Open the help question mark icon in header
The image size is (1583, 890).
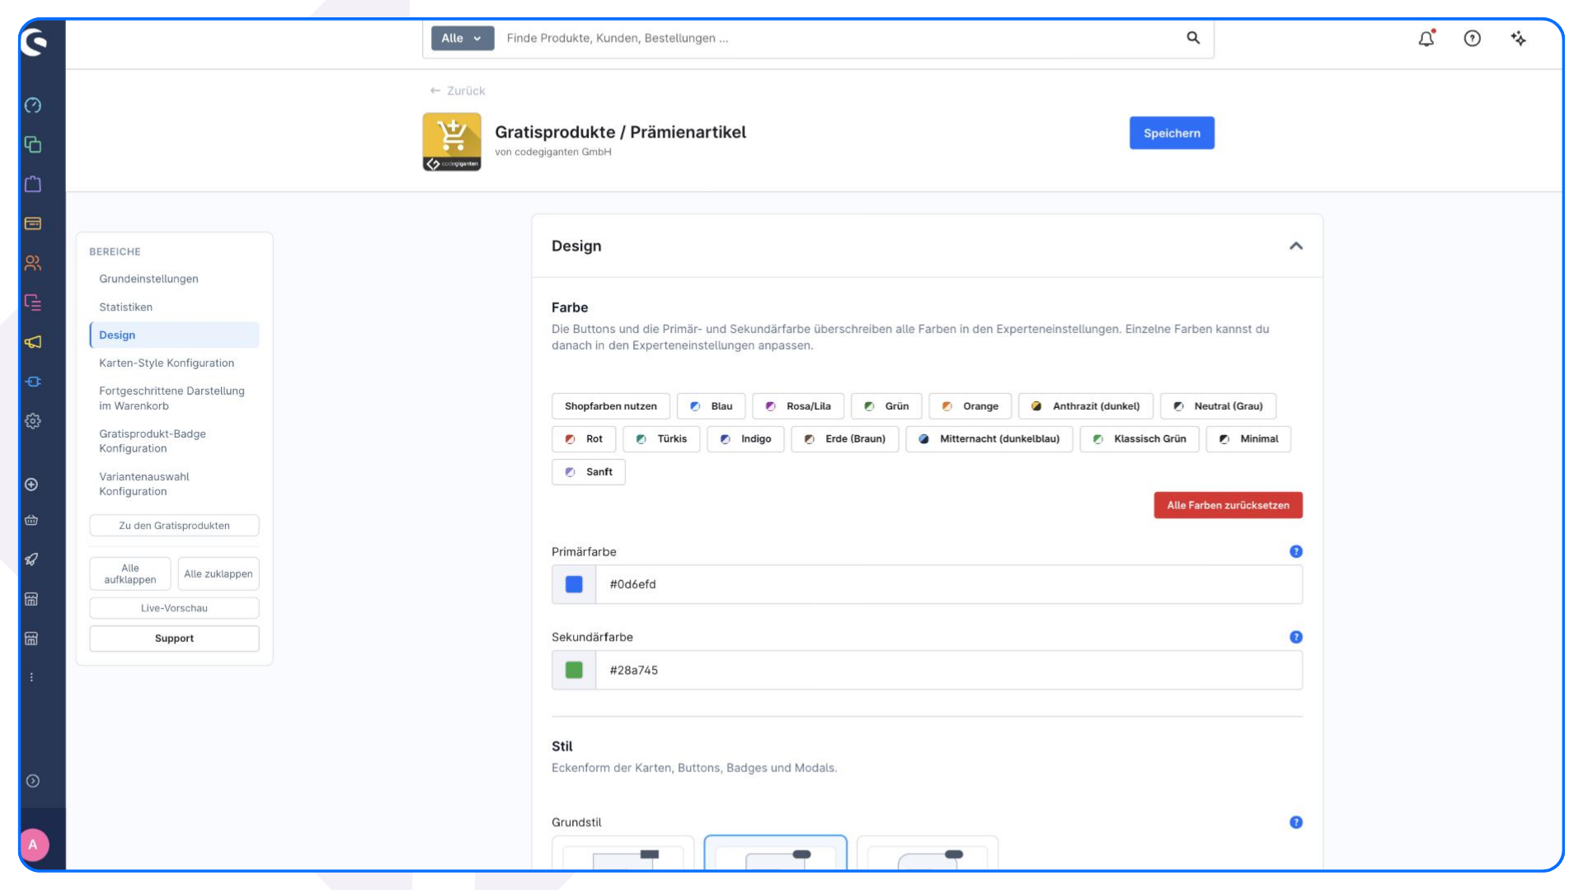[1473, 38]
